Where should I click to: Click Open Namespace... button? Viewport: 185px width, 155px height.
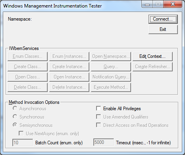point(111,56)
